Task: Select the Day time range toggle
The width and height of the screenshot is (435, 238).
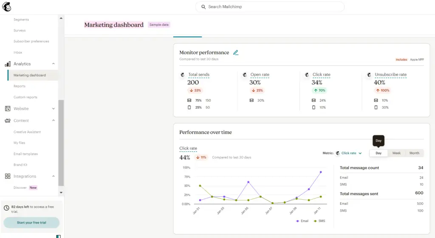Action: click(379, 153)
